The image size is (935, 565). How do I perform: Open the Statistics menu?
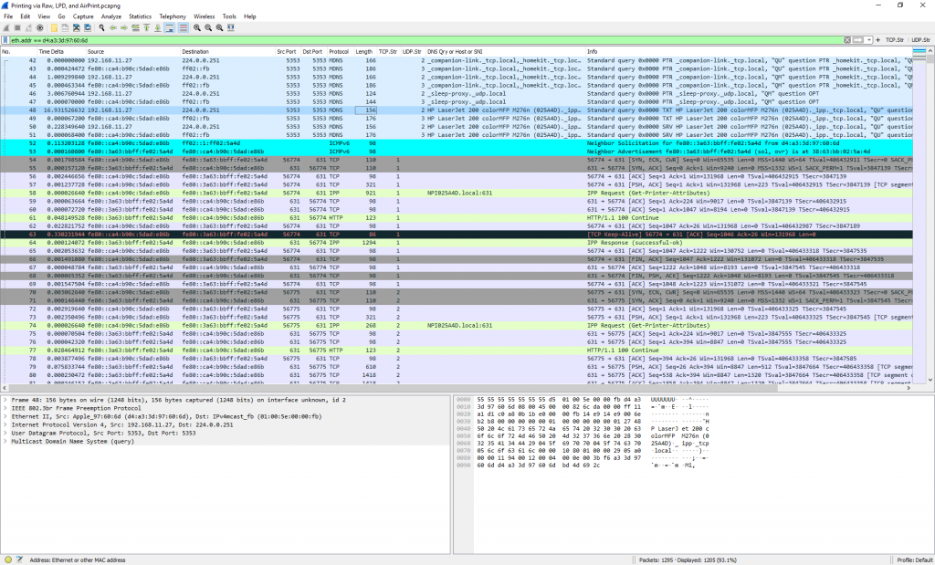(x=140, y=16)
